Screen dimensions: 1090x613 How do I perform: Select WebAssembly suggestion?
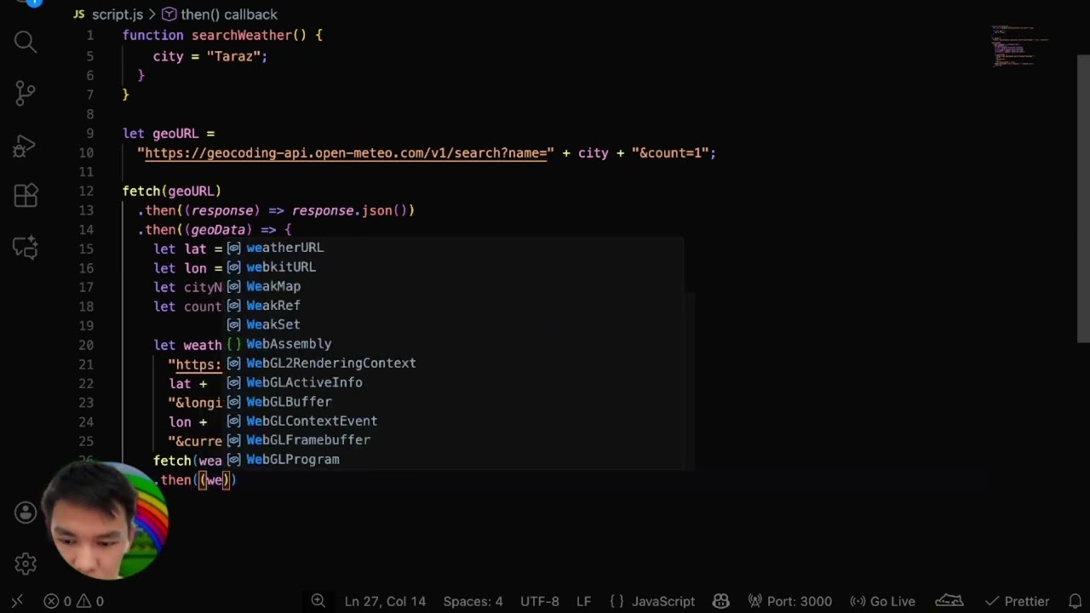coord(454,344)
